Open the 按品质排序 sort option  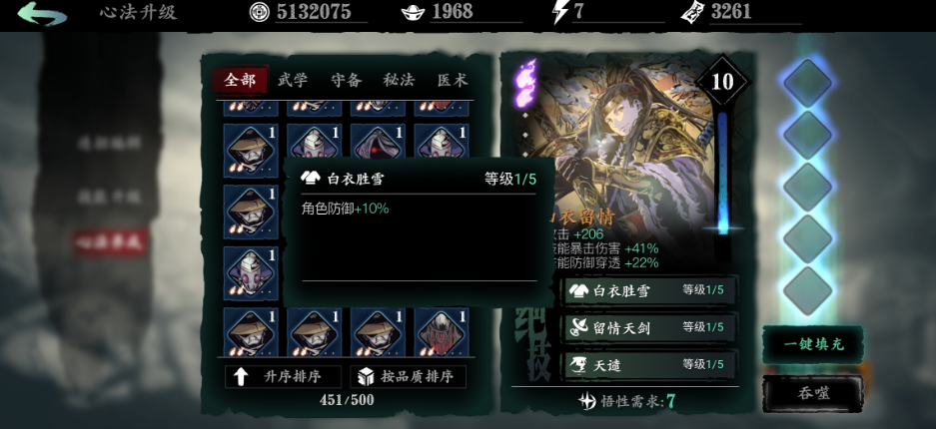point(409,376)
